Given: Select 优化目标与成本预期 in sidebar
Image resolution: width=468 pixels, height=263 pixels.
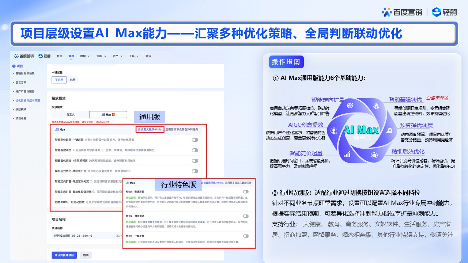Looking at the screenshot, I should pos(27,100).
